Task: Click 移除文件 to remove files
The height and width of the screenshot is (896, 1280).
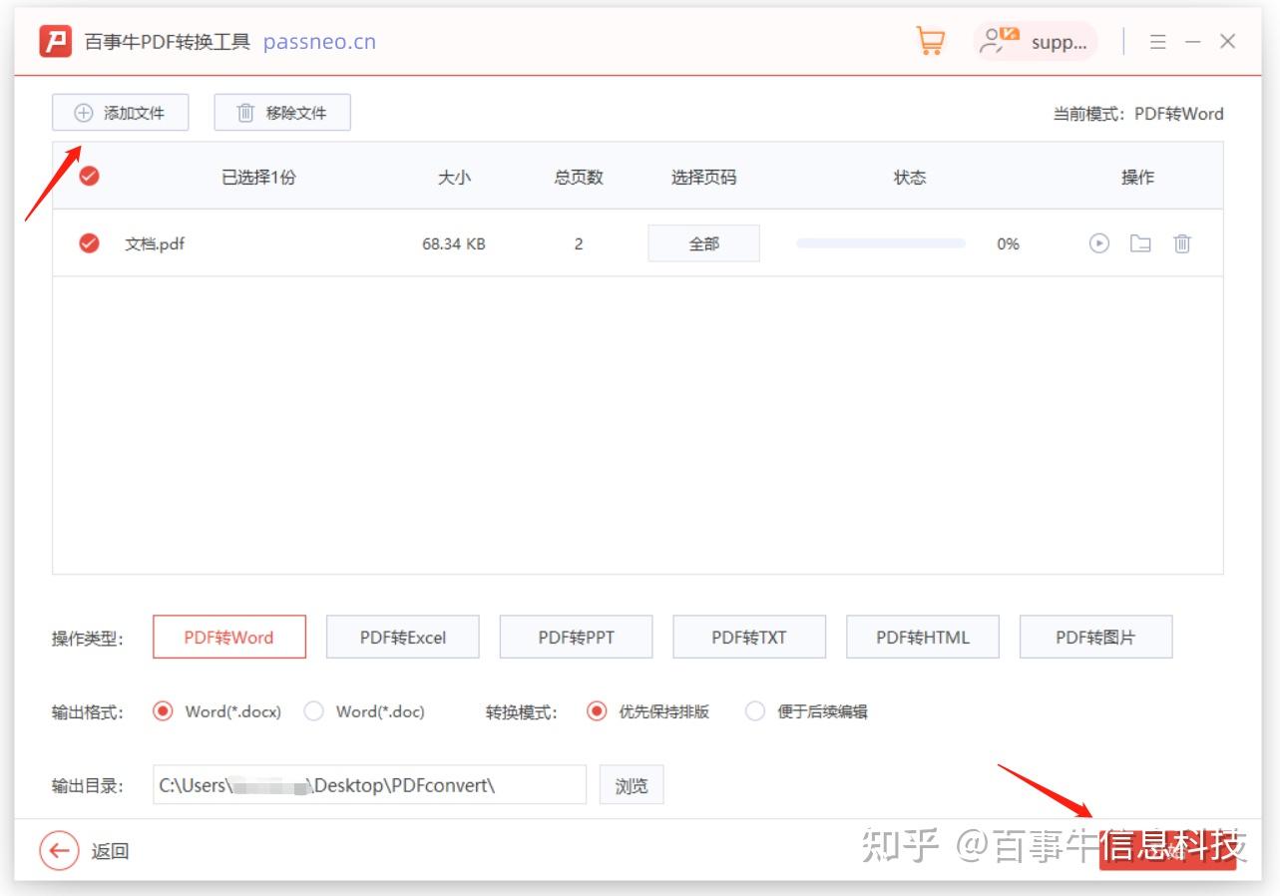Action: (x=282, y=113)
